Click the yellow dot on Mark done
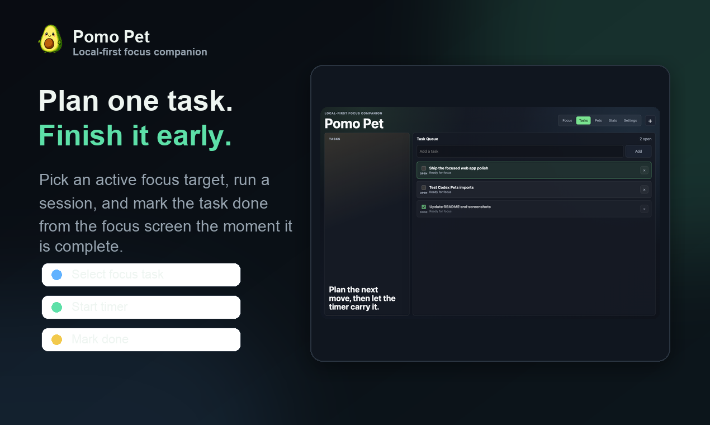710x425 pixels. pyautogui.click(x=56, y=339)
